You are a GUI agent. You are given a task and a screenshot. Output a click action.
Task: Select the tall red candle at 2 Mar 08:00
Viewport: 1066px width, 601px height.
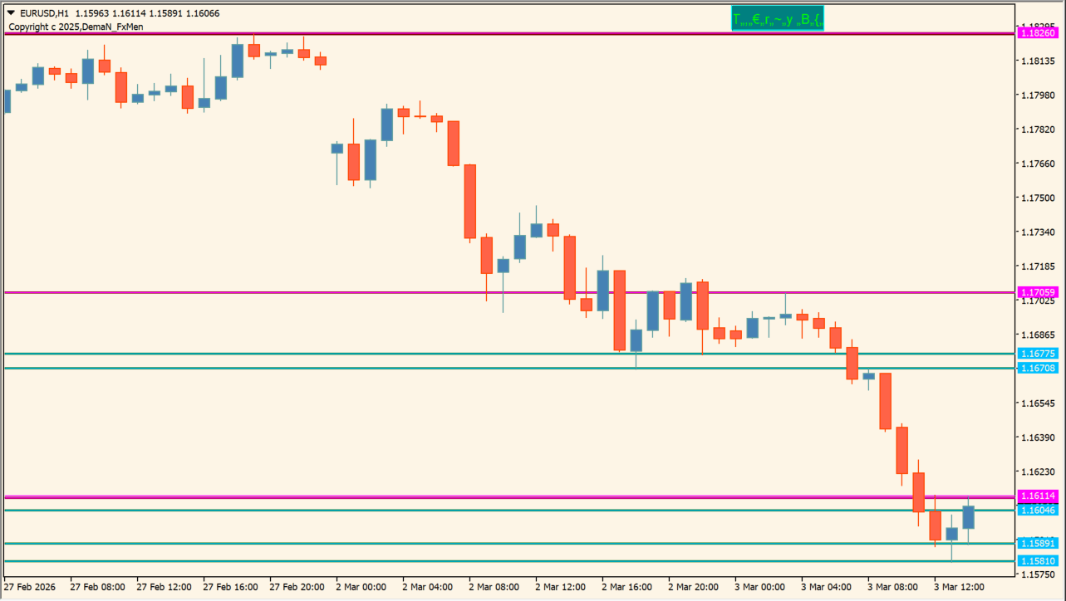(470, 202)
